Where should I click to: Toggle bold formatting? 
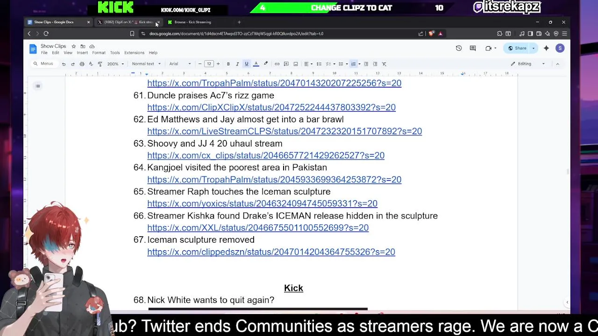pyautogui.click(x=228, y=64)
